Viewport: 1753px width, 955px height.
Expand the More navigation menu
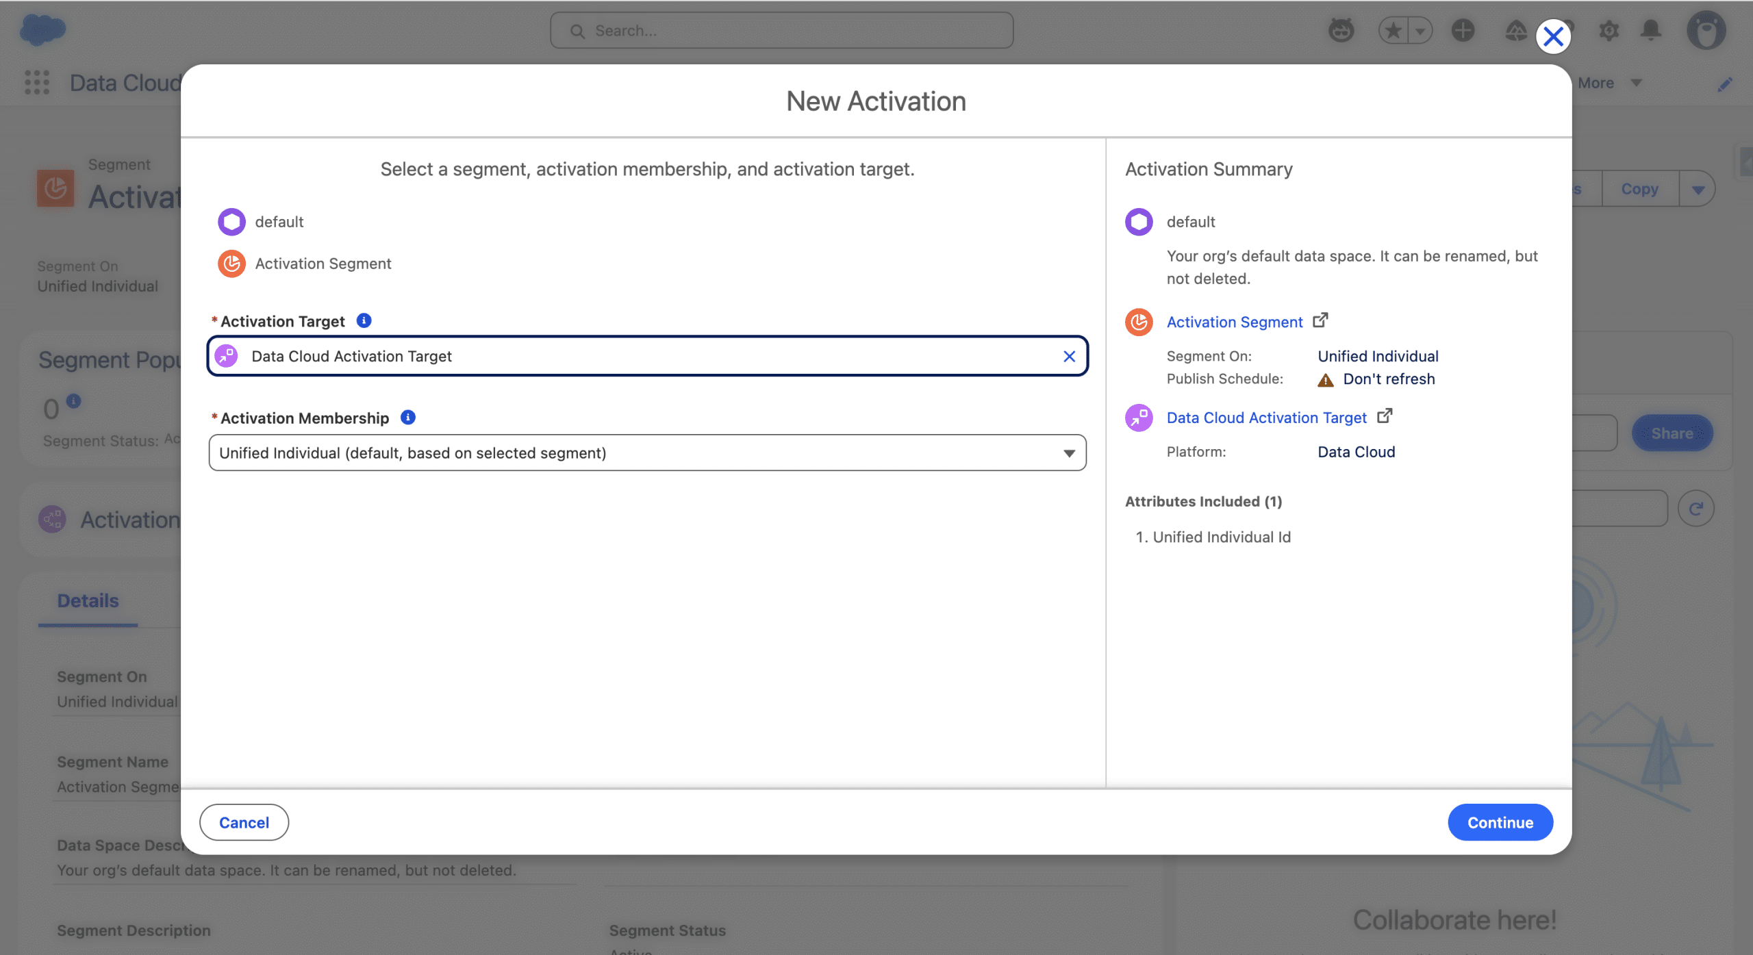[x=1609, y=83]
